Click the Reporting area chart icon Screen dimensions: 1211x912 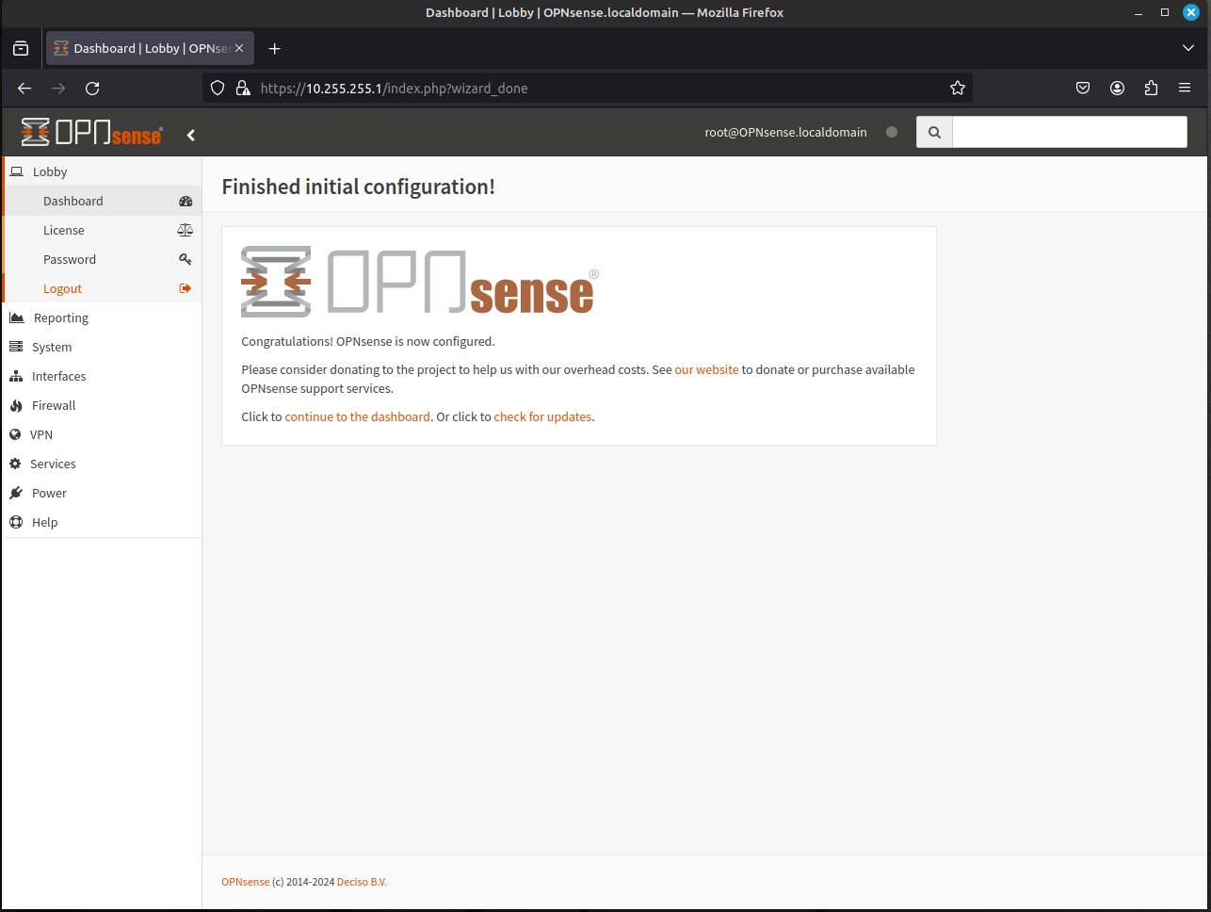(x=16, y=318)
